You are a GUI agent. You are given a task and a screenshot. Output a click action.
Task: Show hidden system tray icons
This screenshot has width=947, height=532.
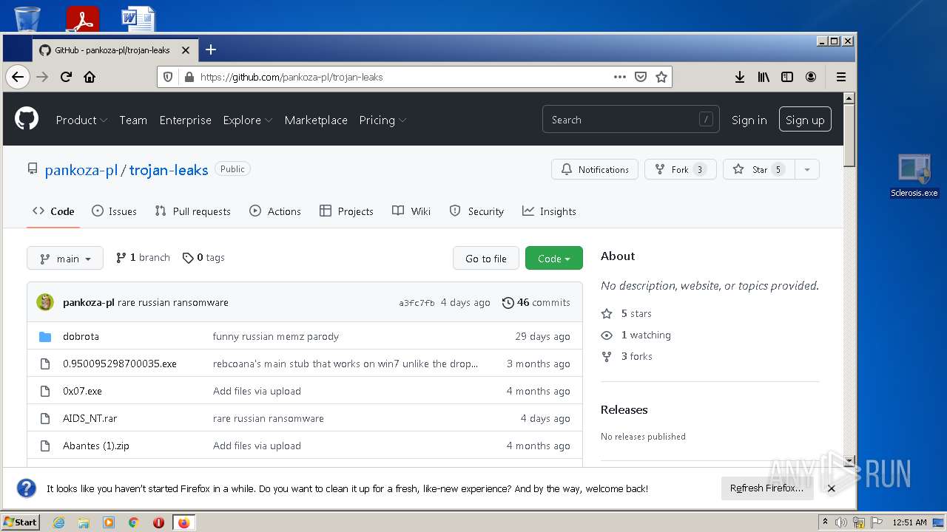click(825, 522)
